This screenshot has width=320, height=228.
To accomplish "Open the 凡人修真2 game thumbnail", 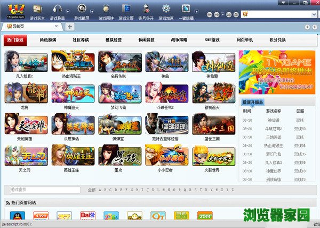I will pos(26,61).
